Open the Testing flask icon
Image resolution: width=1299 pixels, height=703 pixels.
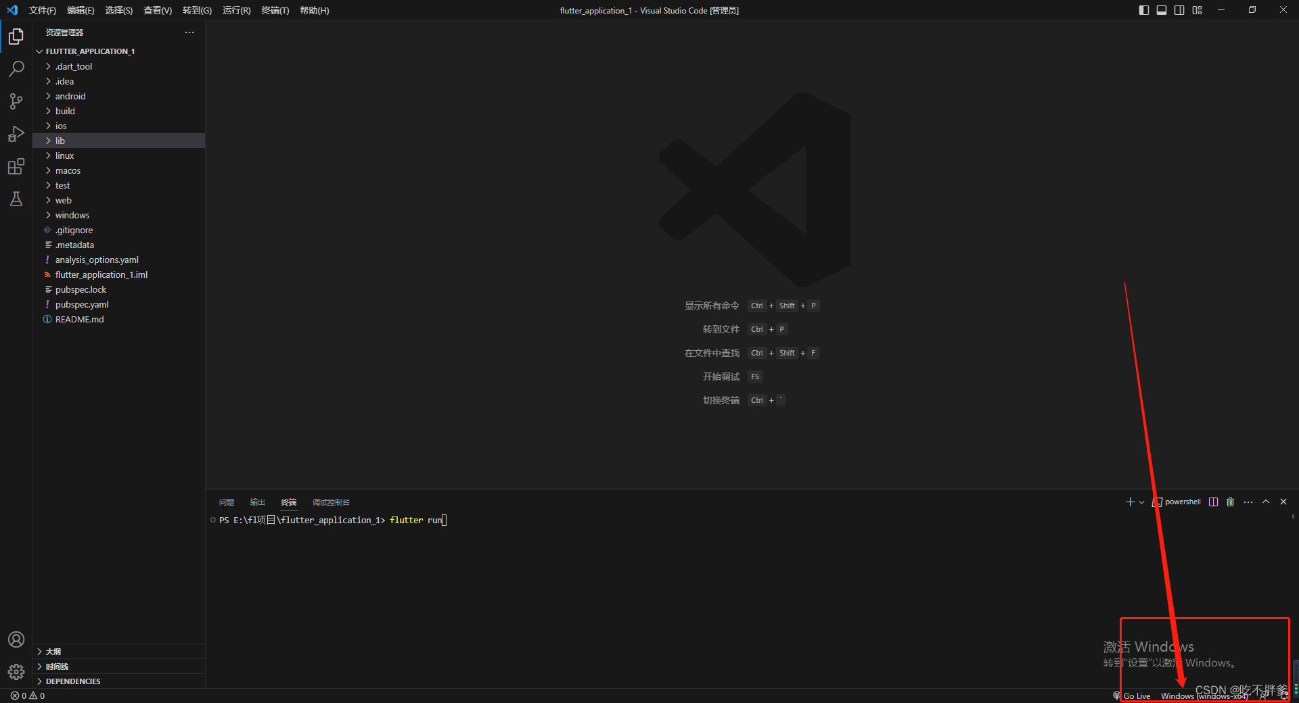(16, 199)
